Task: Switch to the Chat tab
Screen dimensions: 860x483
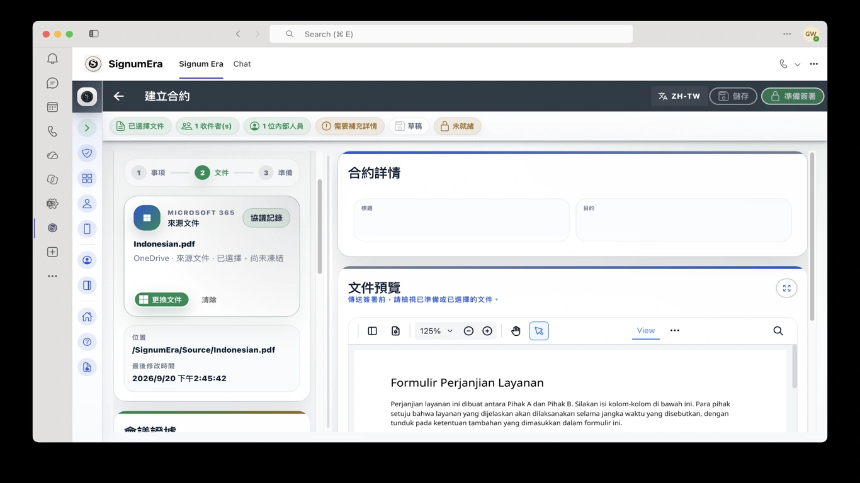Action: [242, 64]
